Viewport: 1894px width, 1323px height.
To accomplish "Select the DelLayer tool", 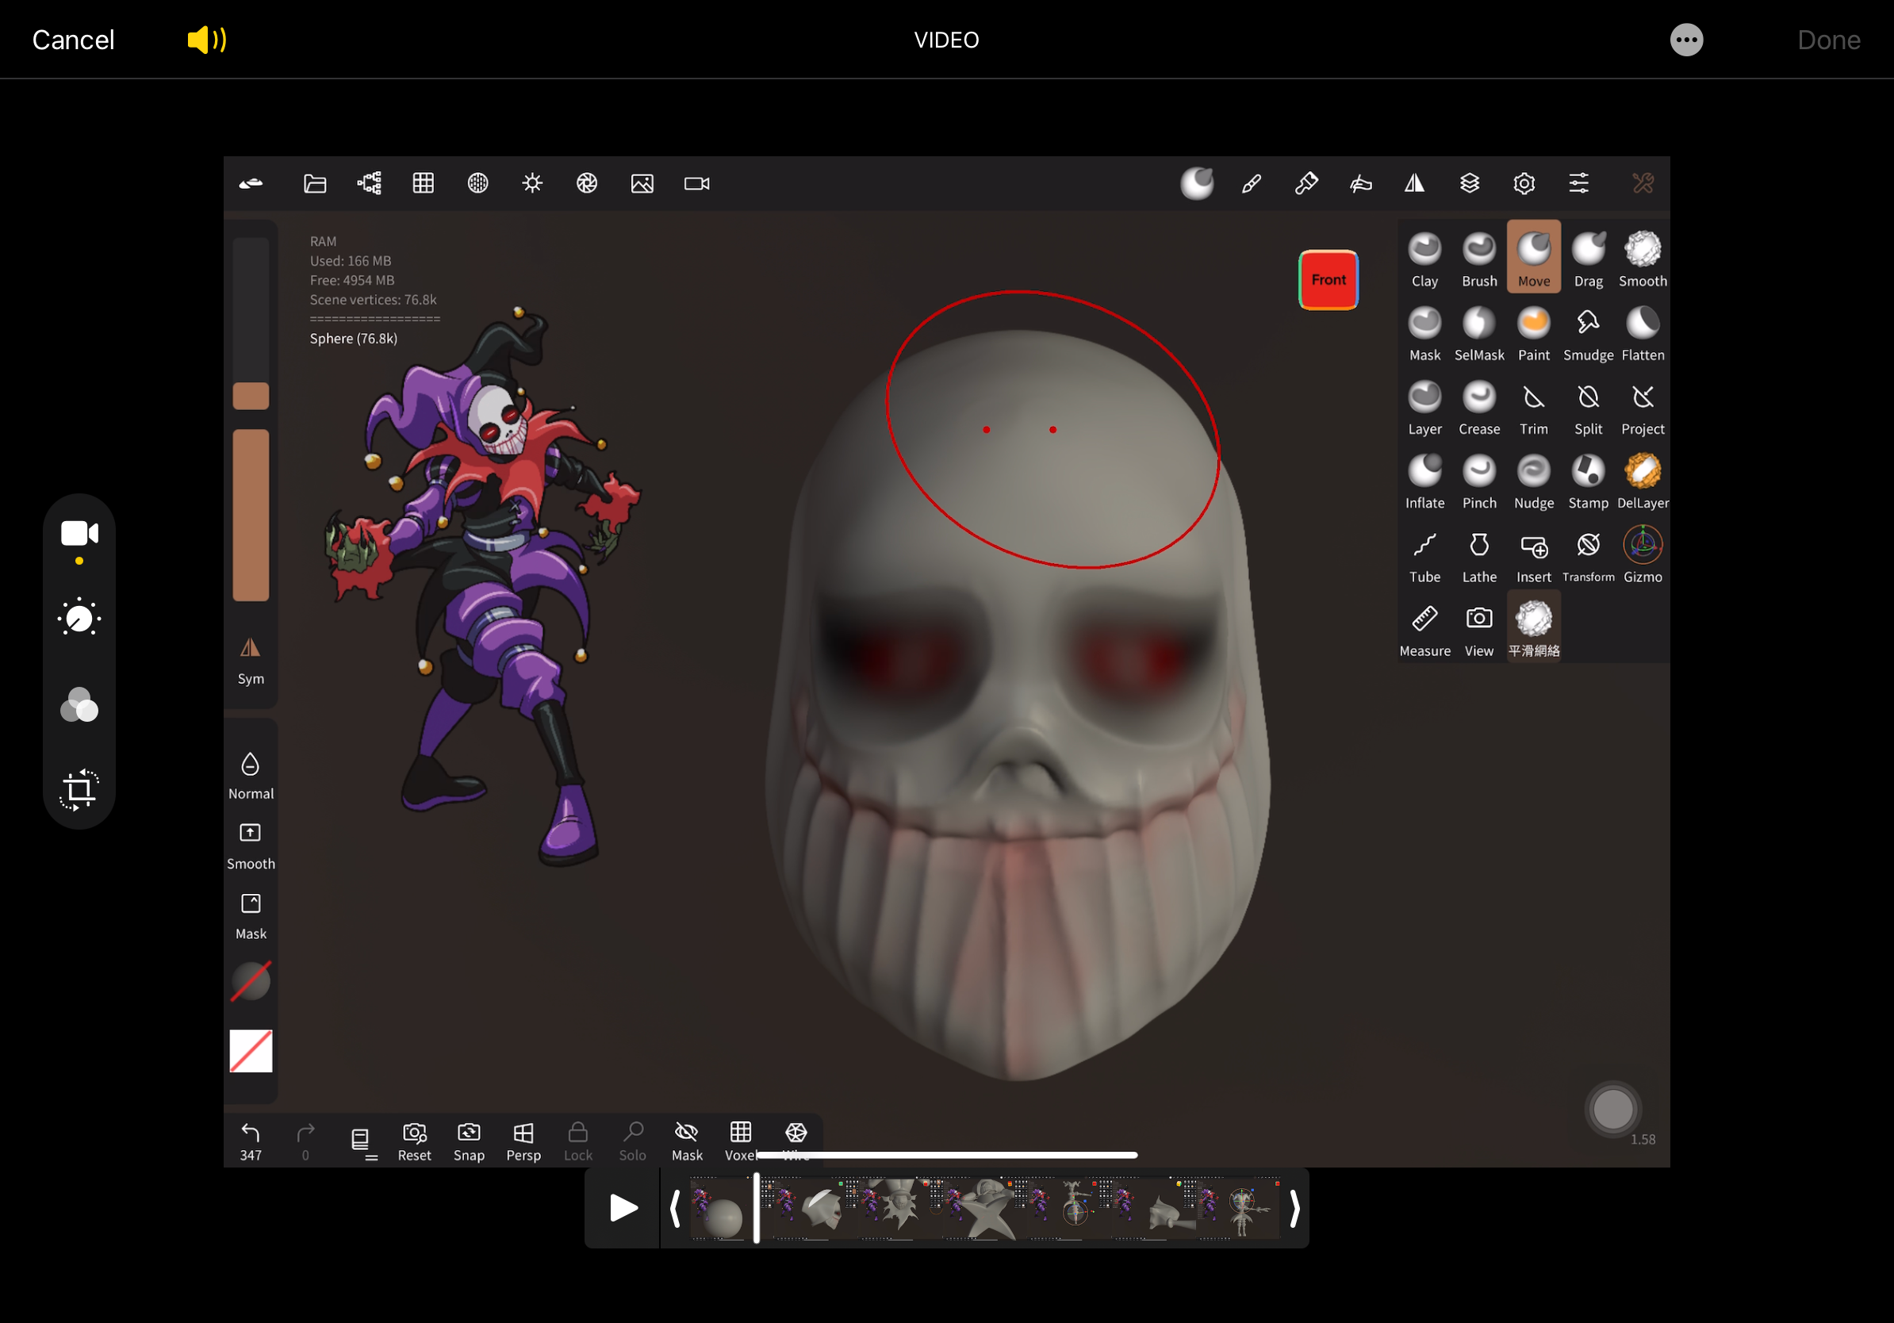I will coord(1642,481).
